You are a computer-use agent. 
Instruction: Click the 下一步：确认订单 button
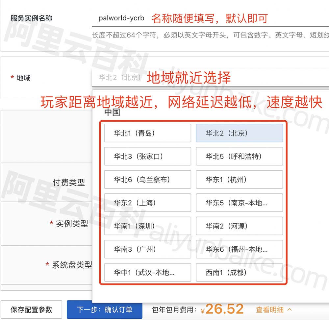pos(104,309)
